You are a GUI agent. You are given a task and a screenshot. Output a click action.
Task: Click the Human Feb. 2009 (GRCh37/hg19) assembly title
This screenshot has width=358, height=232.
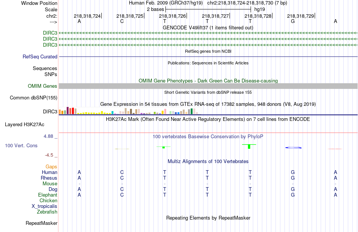[x=166, y=3]
